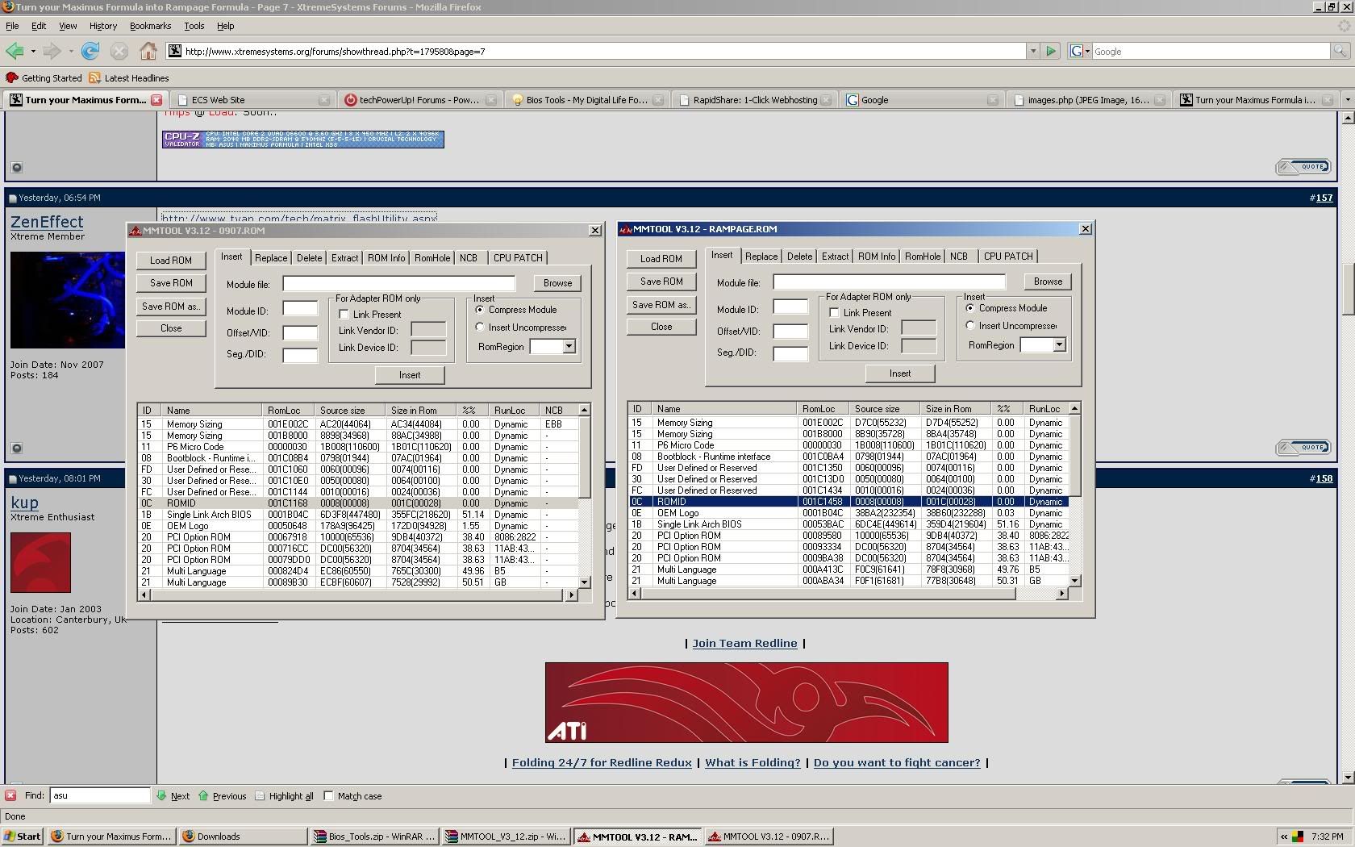The width and height of the screenshot is (1355, 847).
Task: Click horizontal scrollbar of 0907.ROM module list
Action: tap(357, 595)
